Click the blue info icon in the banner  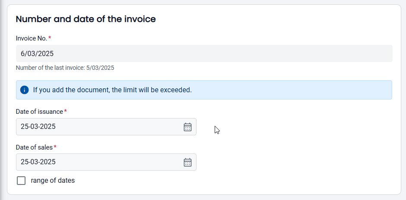click(24, 90)
